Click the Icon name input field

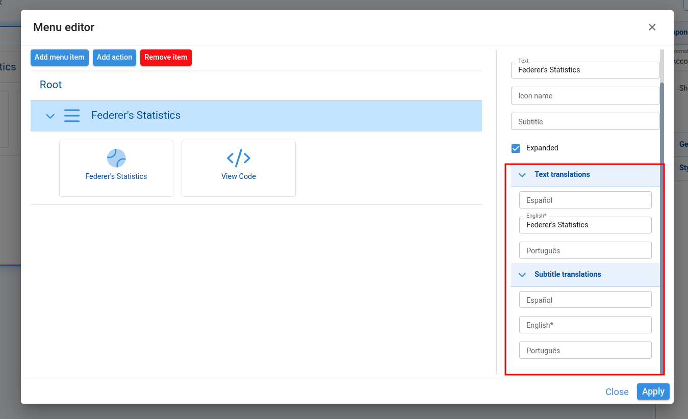[585, 96]
